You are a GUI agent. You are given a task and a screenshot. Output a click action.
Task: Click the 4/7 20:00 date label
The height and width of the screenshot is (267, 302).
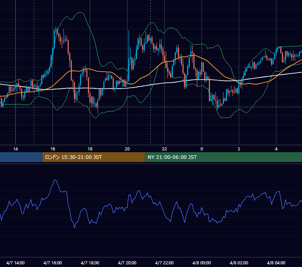tap(127, 263)
